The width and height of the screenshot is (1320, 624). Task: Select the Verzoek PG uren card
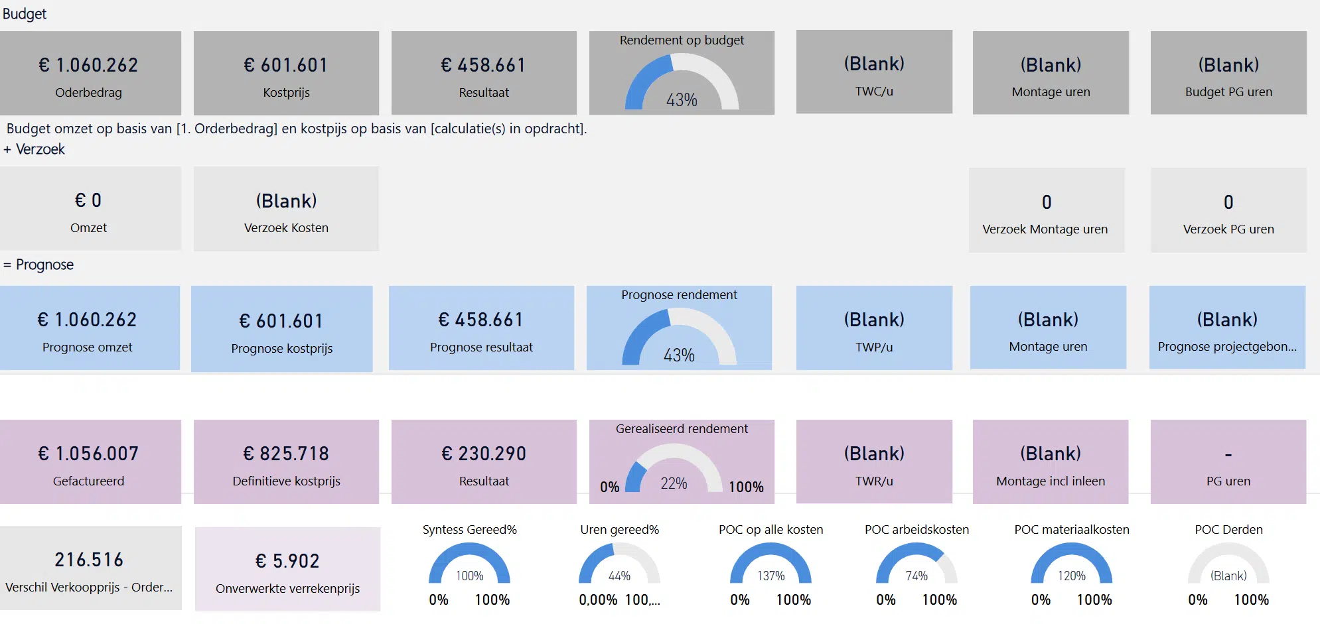click(x=1228, y=210)
